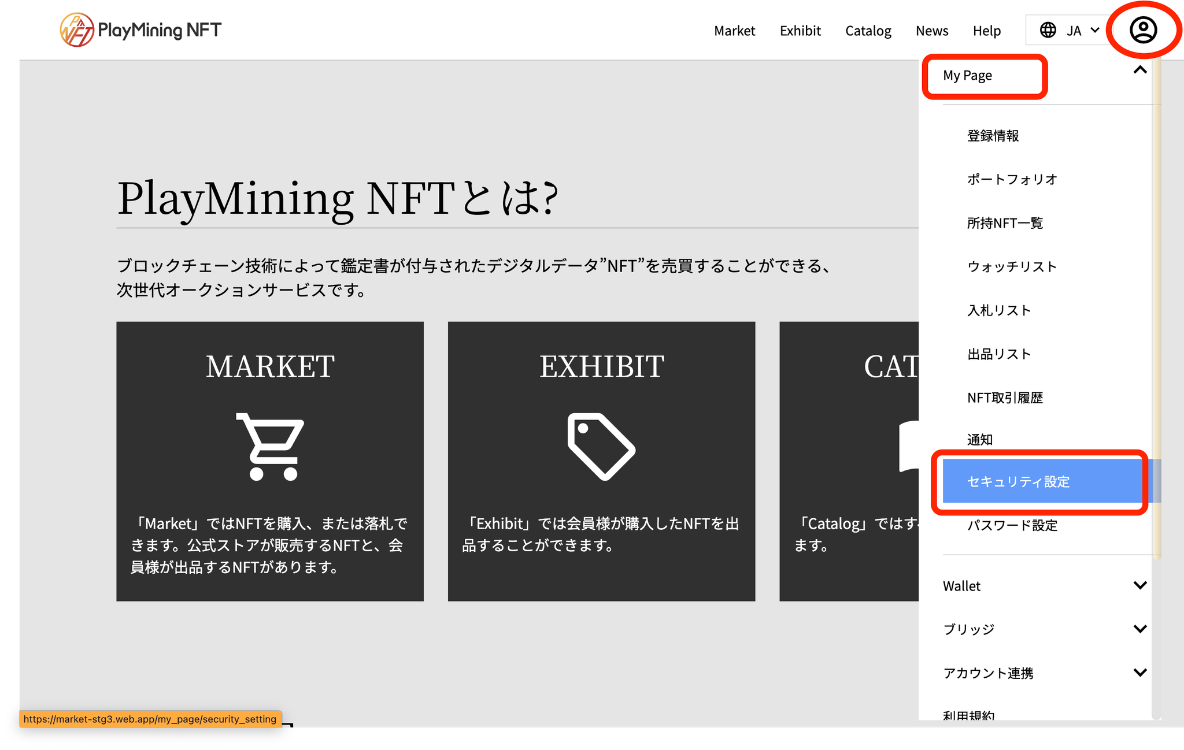Open NFT取引履歴 menu entry

1005,398
